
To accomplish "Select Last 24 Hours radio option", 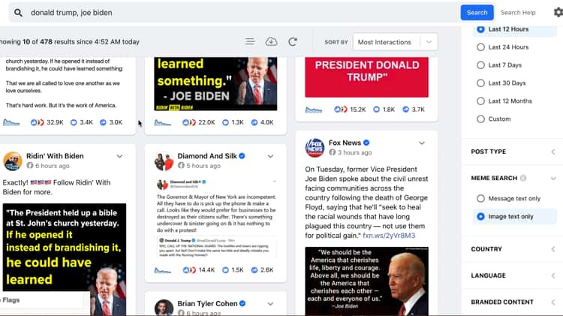I will pyautogui.click(x=480, y=47).
